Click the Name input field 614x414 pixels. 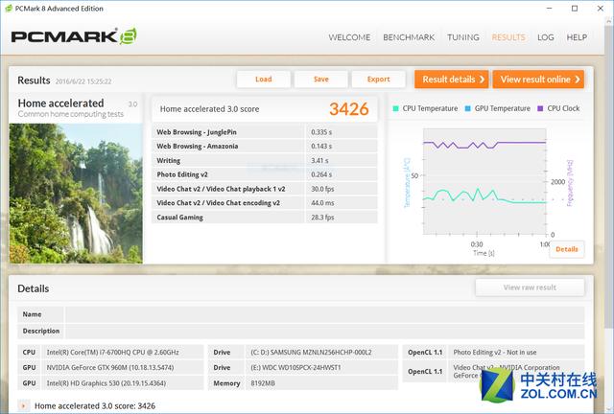tap(324, 314)
